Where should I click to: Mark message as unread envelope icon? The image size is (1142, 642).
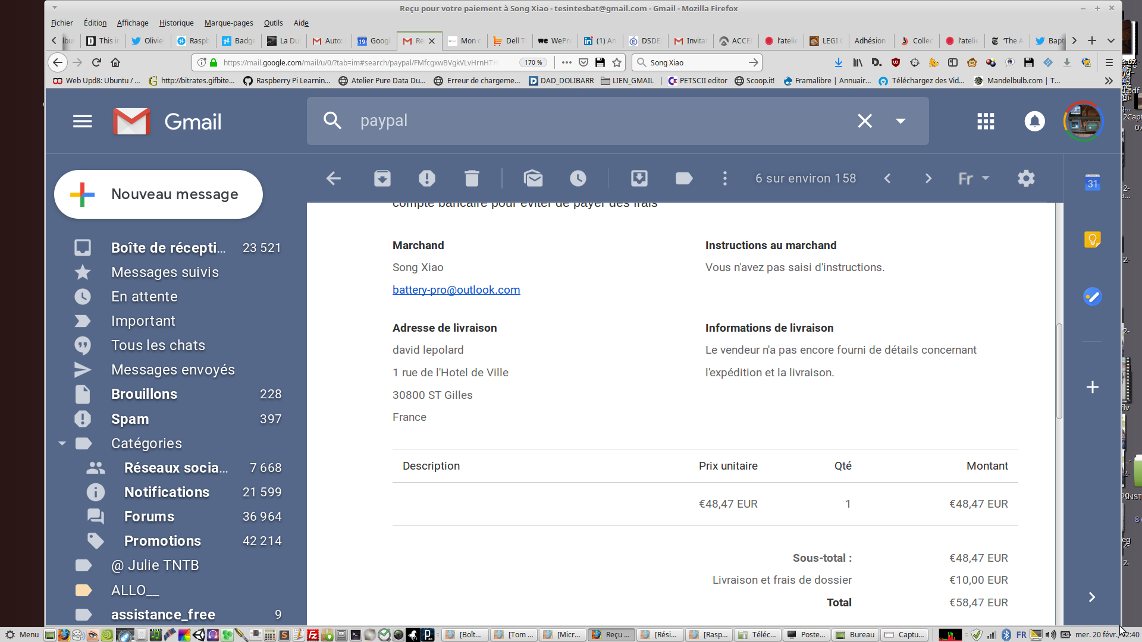tap(533, 178)
